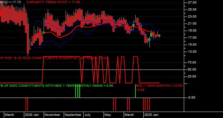Click the monthly uptrends percentage label
Viewport: 223px width, 118px height.
point(54,58)
